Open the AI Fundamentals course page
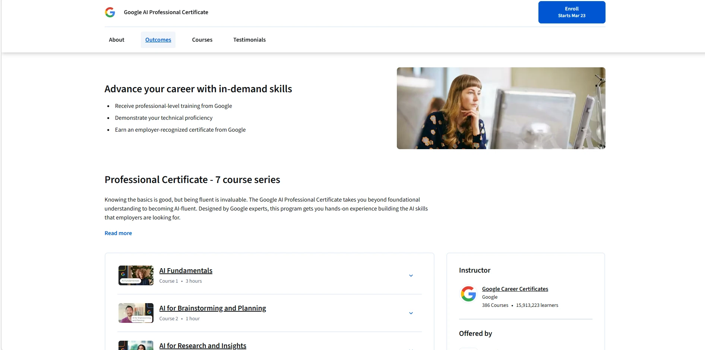Viewport: 705px width, 350px height. coord(186,270)
